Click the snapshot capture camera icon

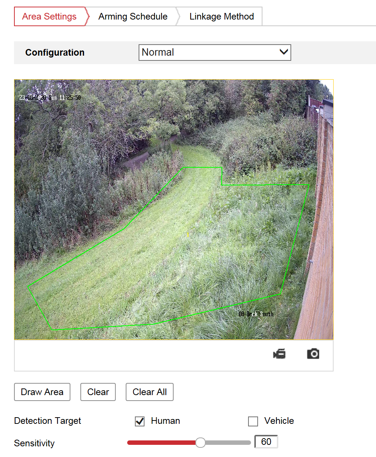click(x=313, y=353)
